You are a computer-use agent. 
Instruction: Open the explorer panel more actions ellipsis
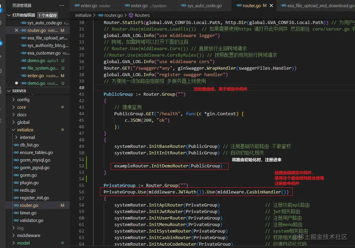(x=62, y=5)
